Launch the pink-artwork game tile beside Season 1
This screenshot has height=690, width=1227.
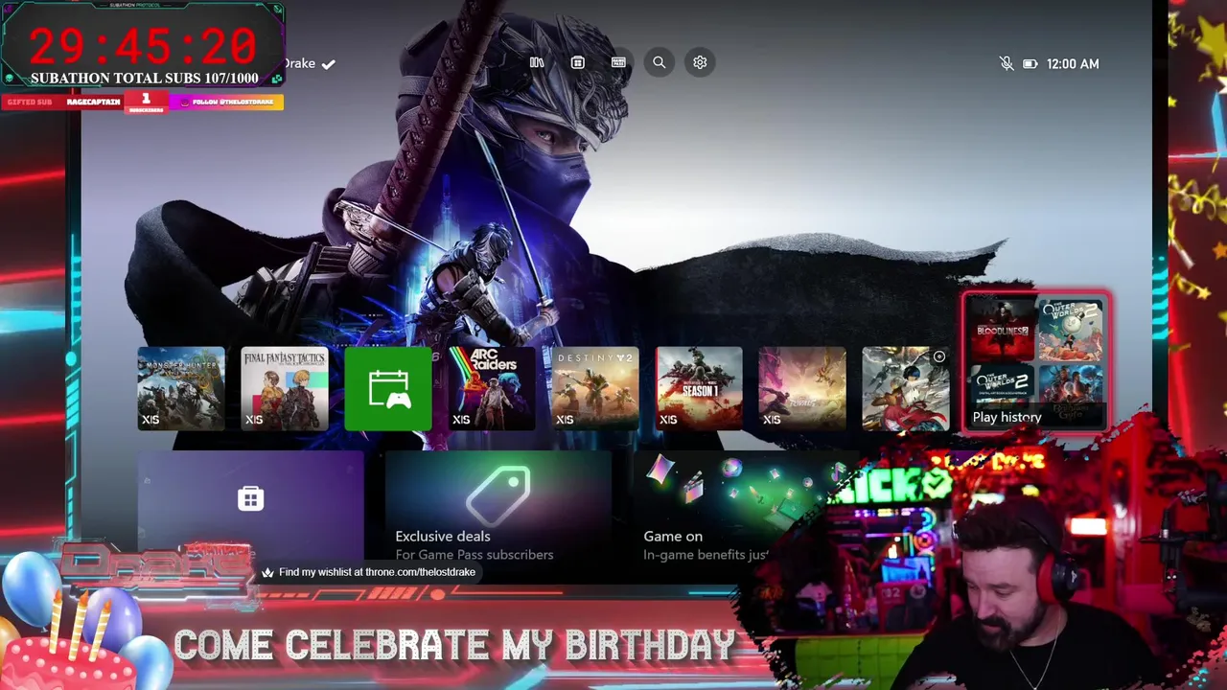click(x=802, y=389)
